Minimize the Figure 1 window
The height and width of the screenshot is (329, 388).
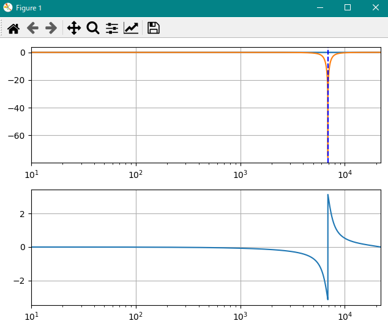click(320, 8)
